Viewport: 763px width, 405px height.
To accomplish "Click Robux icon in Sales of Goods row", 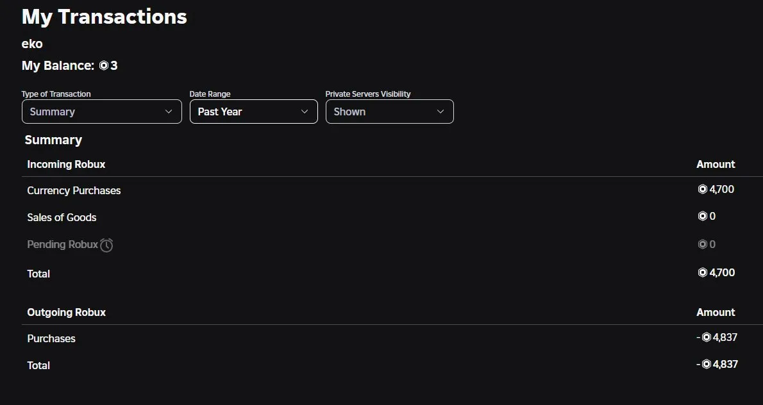I will click(702, 217).
